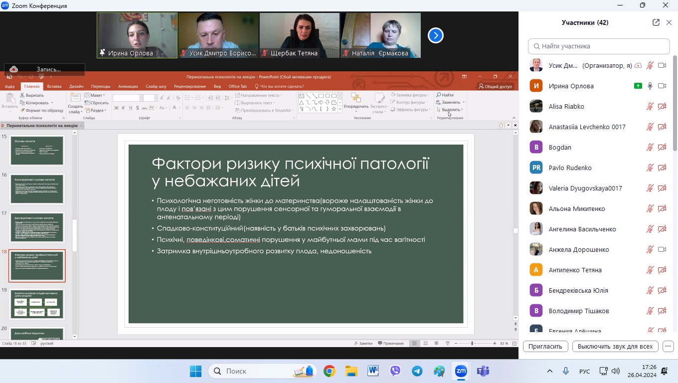Image resolution: width=678 pixels, height=383 pixels.
Task: Start slideshow from status bar icon
Action: coord(448,343)
